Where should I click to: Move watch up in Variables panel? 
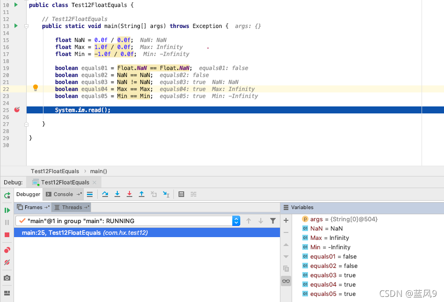286,245
